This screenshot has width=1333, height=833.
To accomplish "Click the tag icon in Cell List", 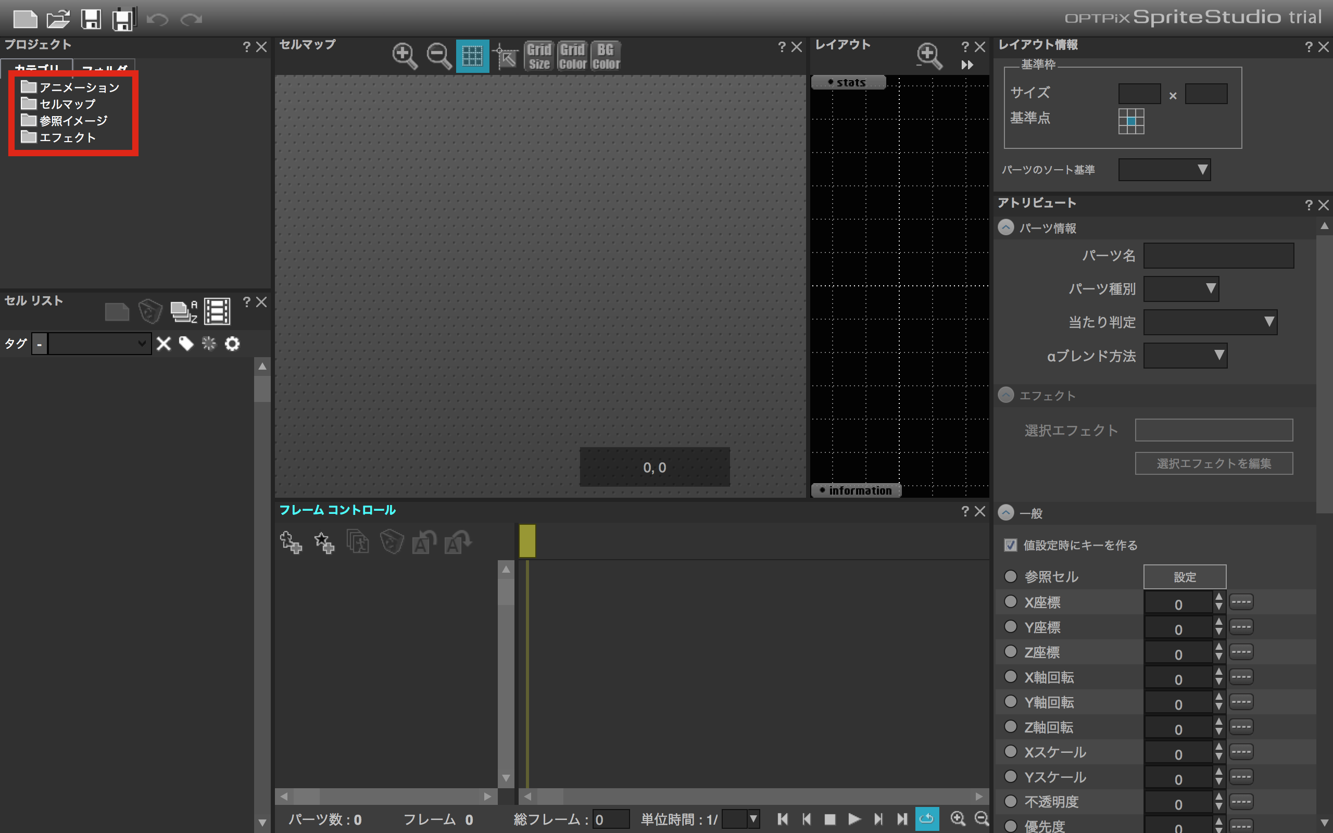I will tap(186, 344).
